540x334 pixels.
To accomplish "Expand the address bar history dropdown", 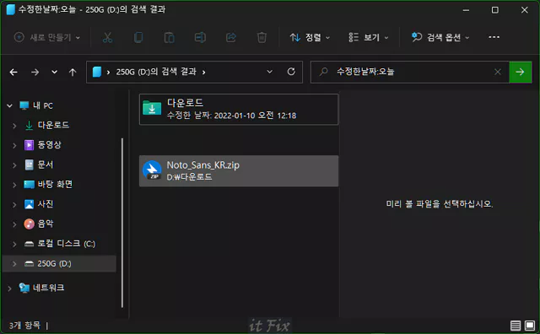I will (x=270, y=72).
